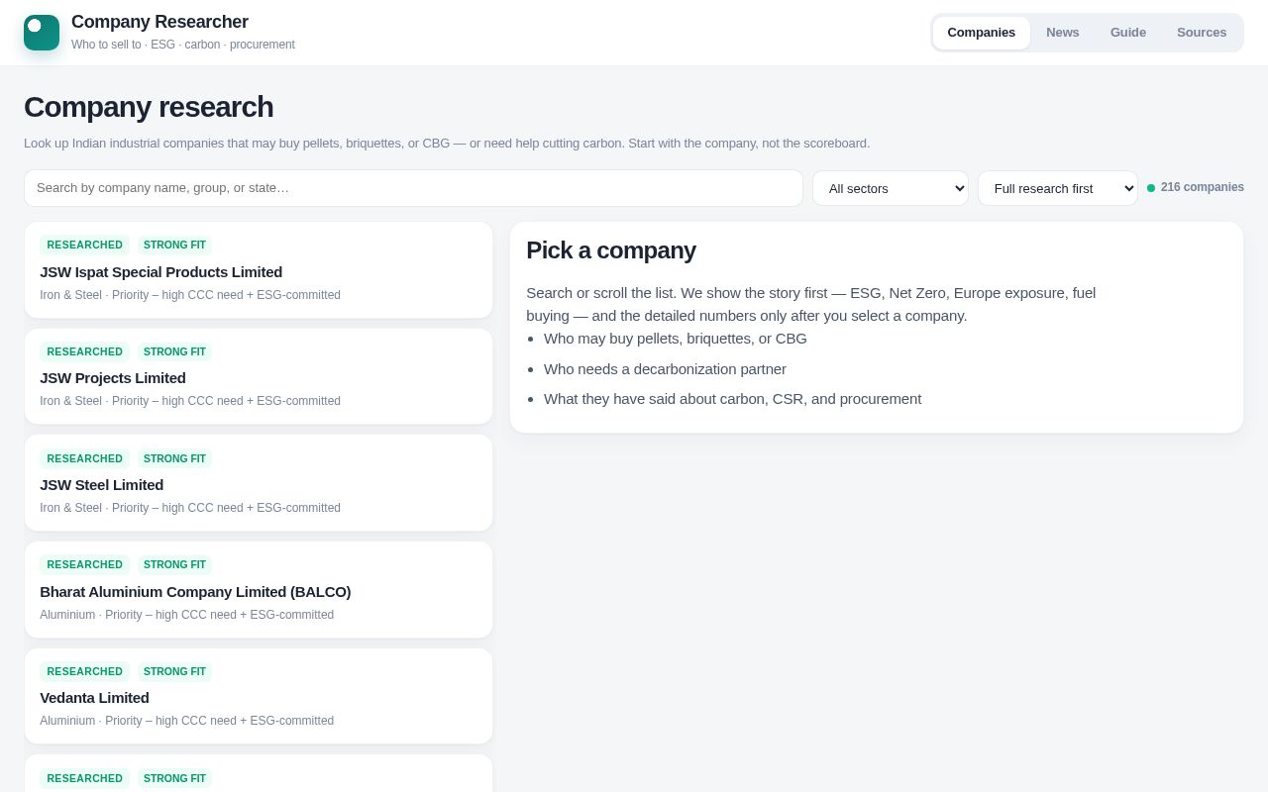The width and height of the screenshot is (1268, 792).
Task: Open the Full research first sort dropdown
Action: [1057, 188]
